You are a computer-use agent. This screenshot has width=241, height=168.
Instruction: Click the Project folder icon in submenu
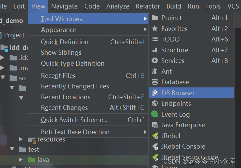tap(155, 18)
